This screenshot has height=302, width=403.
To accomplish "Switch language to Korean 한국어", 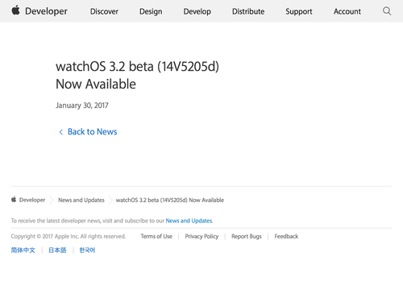I will pos(87,250).
